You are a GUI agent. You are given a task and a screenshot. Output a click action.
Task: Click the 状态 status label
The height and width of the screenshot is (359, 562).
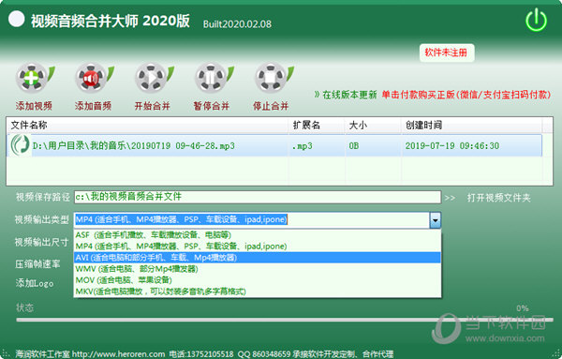coord(24,307)
